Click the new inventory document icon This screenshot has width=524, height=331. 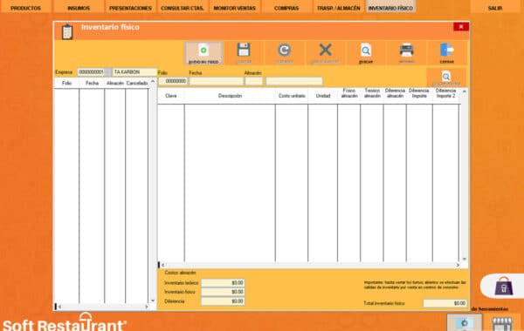tap(203, 51)
